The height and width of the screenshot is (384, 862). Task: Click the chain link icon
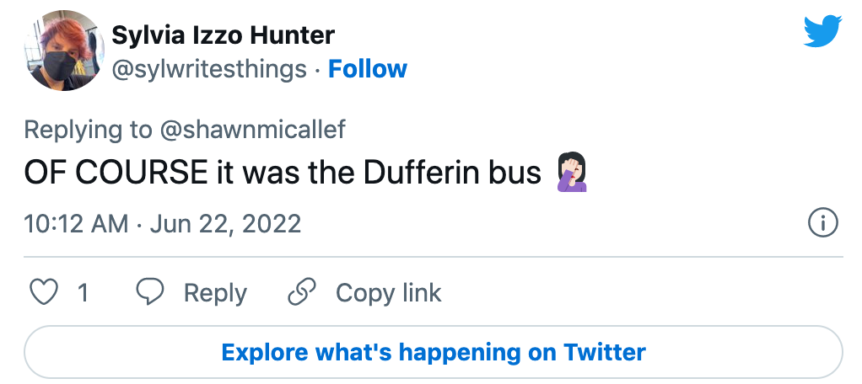(x=301, y=292)
